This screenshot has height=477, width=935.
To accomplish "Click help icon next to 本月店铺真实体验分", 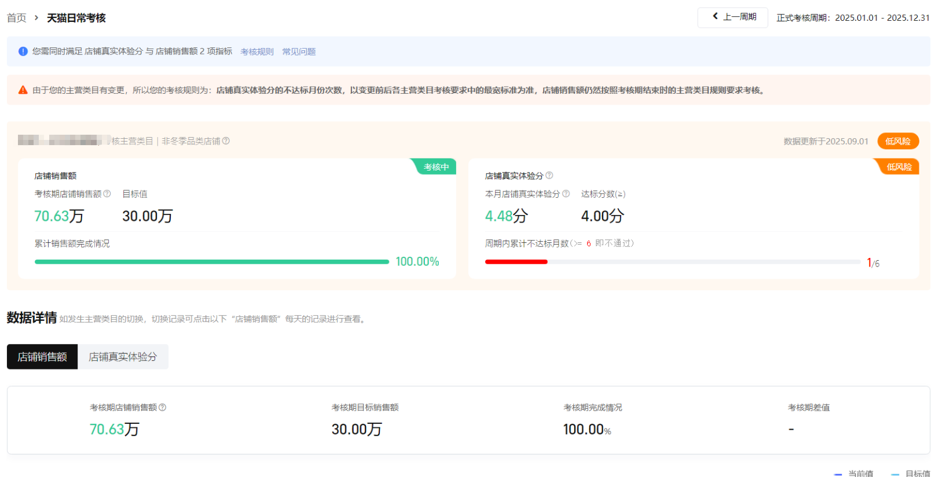I will (x=566, y=194).
